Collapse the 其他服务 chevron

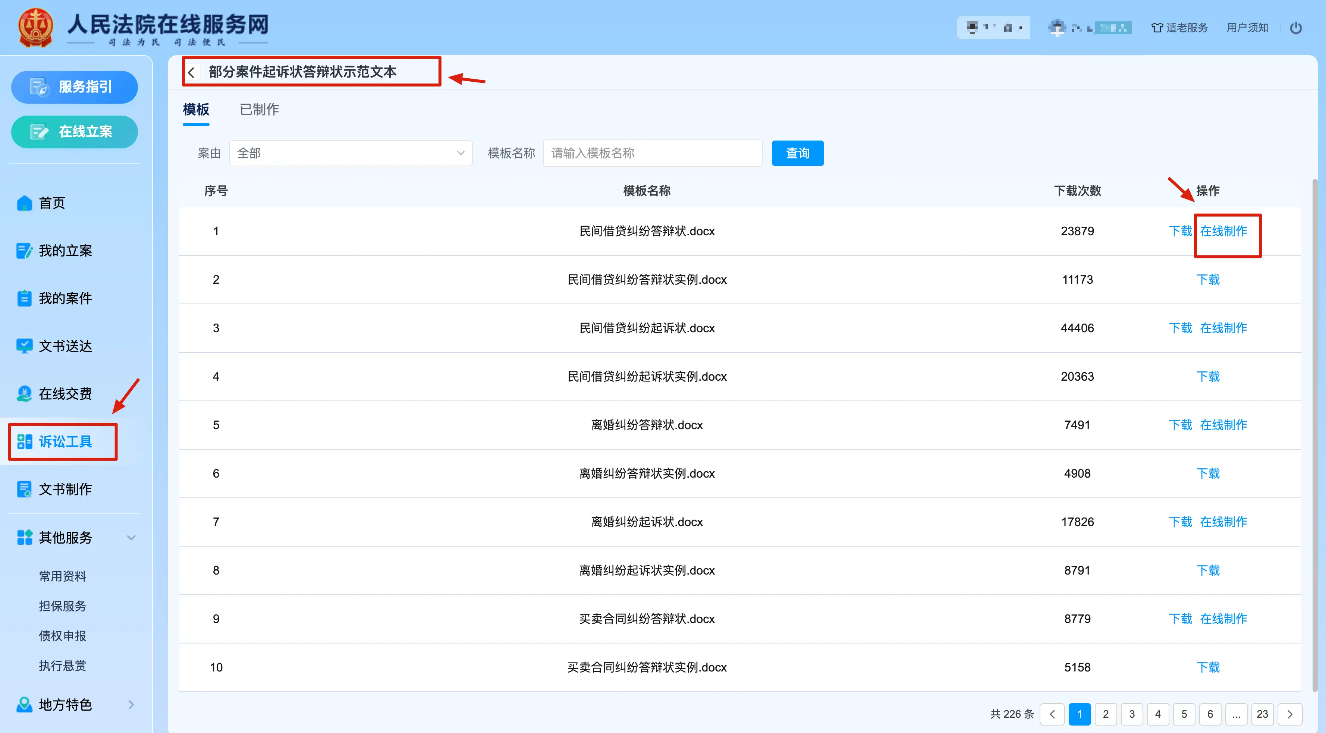[131, 537]
